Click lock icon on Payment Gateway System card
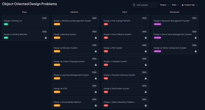Viewport: 205px width, 110px height. [x=146, y=79]
